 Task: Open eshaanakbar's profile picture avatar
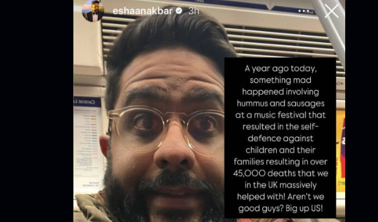[x=93, y=11]
